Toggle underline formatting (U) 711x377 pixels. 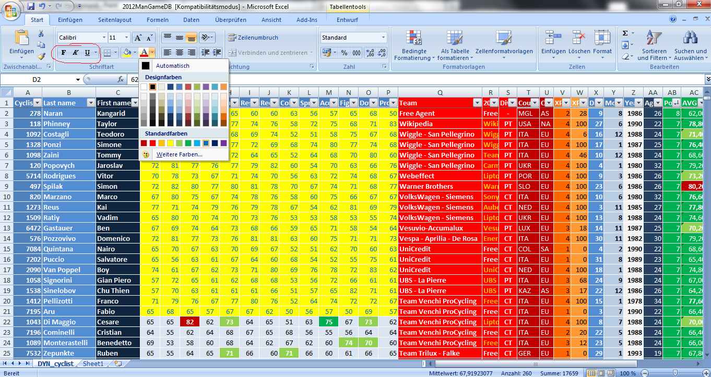(87, 53)
